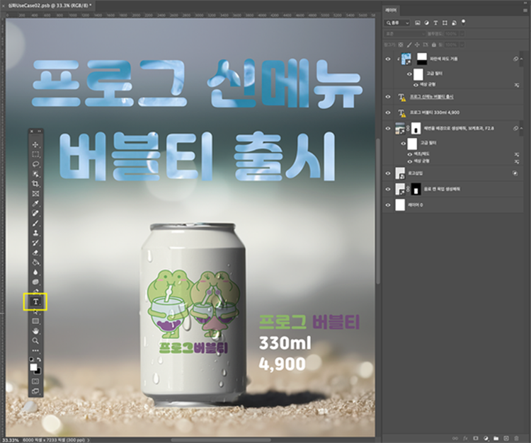Screen dimensions: 531x443
Task: Open the blending mode dropdown
Action: coord(405,34)
